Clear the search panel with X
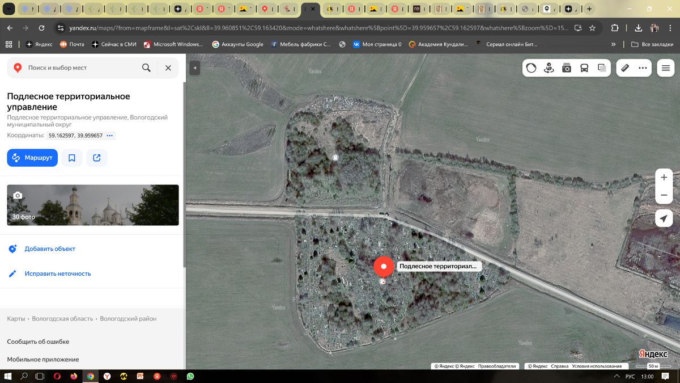The width and height of the screenshot is (680, 383). 168,68
